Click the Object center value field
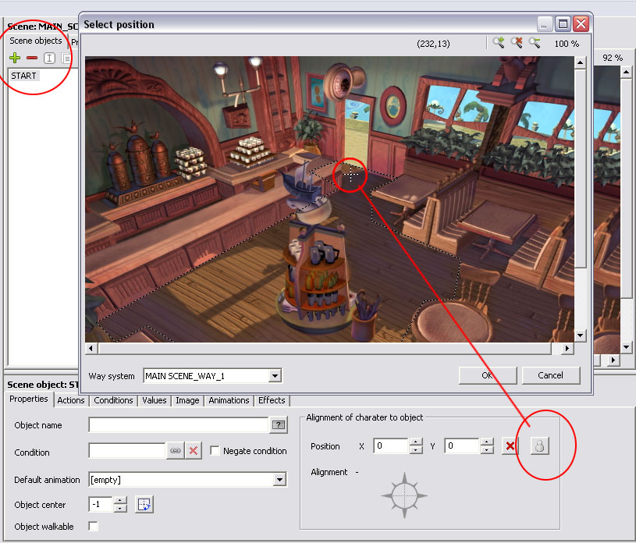636x543 pixels. point(101,505)
